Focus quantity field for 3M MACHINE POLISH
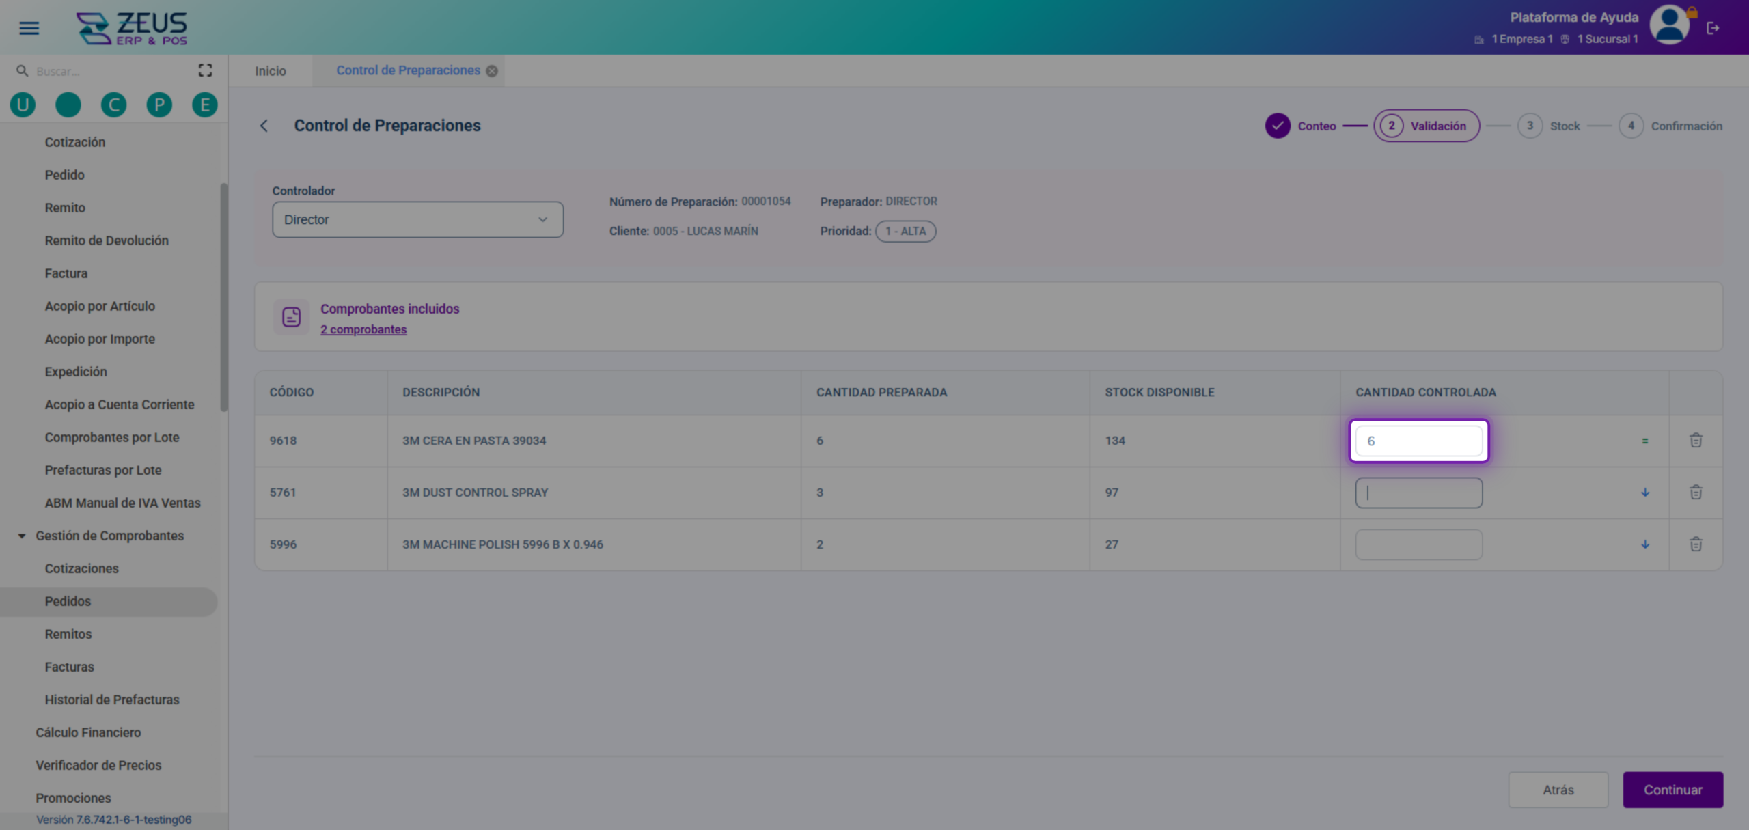Image resolution: width=1749 pixels, height=830 pixels. pos(1419,544)
